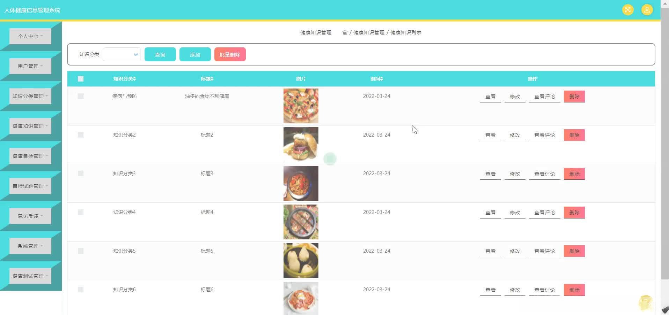Check the checkbox for 疾病与预防 row
Screen dimensions: 669x315
81,96
